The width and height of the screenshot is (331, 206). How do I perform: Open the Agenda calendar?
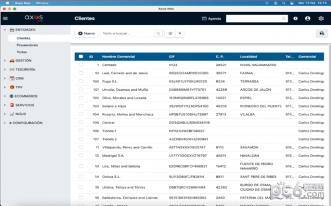(211, 19)
